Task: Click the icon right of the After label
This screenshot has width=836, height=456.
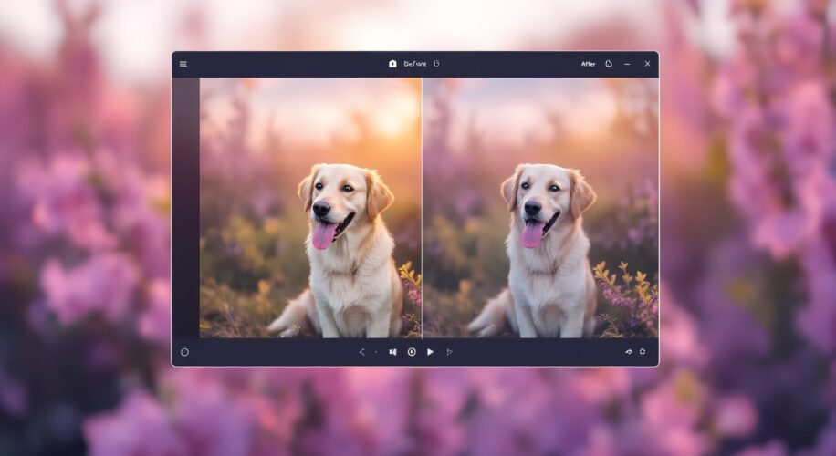Action: coord(609,64)
